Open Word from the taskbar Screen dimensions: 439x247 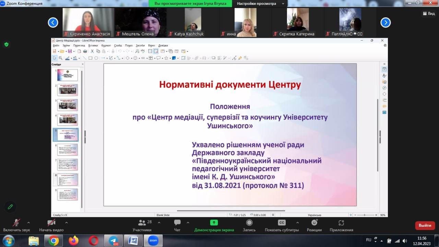point(133,240)
